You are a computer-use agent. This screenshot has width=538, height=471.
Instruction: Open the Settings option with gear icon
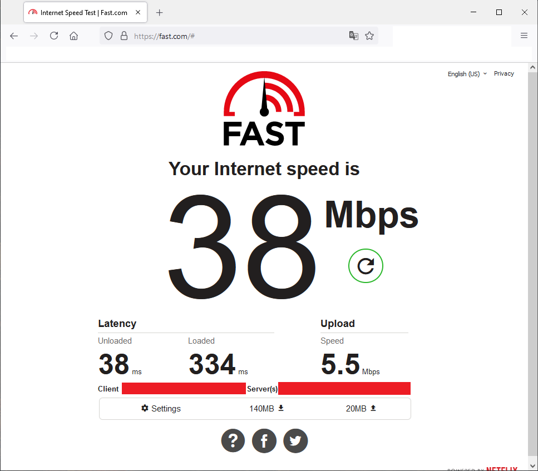point(161,408)
